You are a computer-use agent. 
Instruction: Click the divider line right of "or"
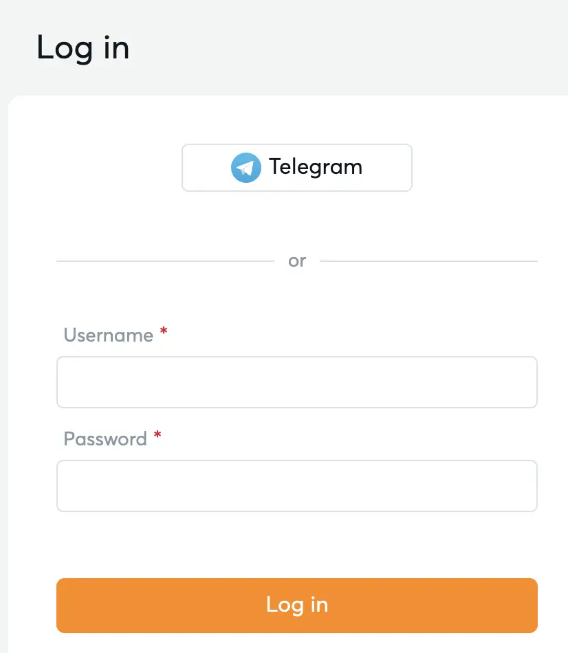coord(428,261)
